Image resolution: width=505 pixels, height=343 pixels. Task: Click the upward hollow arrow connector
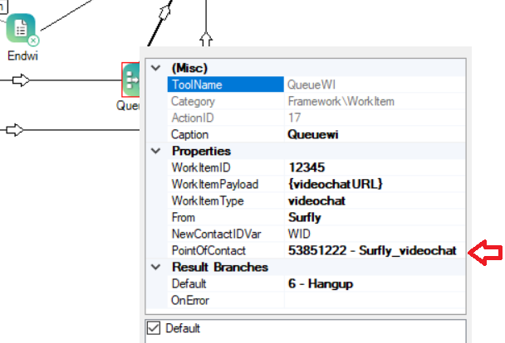point(207,38)
